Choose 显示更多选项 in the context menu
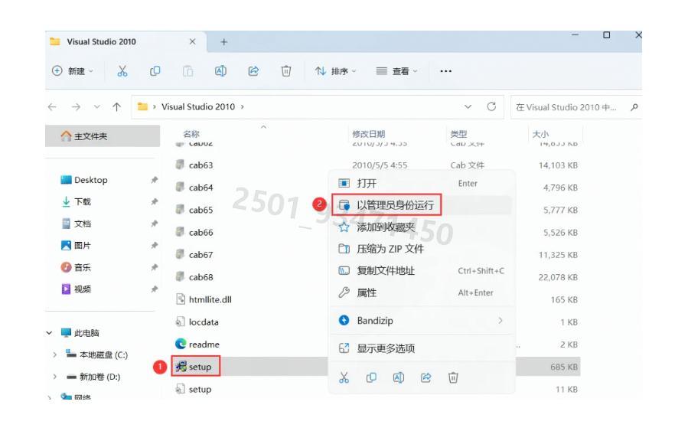This screenshot has height=431, width=688. (x=422, y=348)
